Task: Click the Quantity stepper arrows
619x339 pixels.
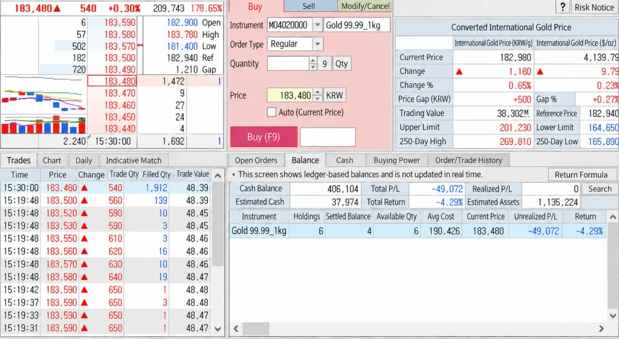Action: click(313, 63)
